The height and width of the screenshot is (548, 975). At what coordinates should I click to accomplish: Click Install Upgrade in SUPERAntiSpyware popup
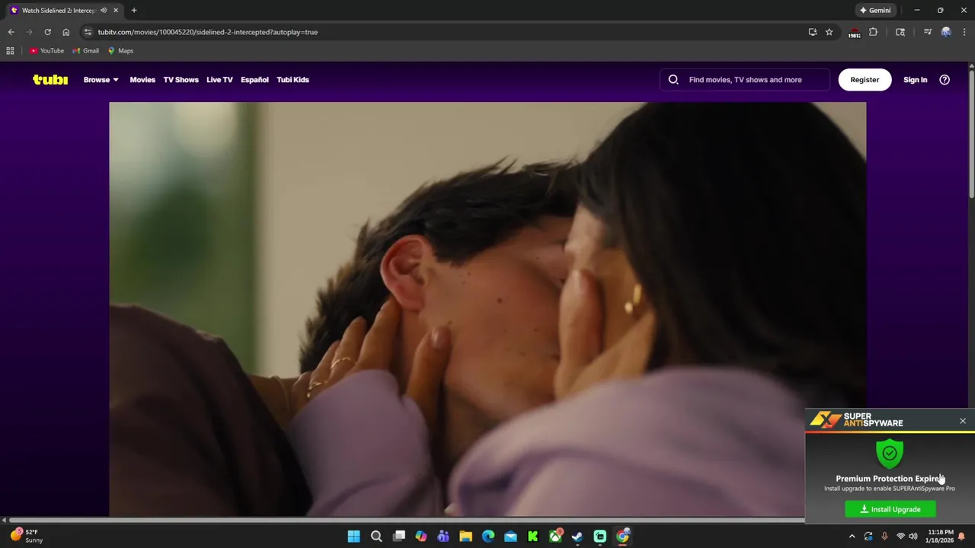(x=890, y=509)
